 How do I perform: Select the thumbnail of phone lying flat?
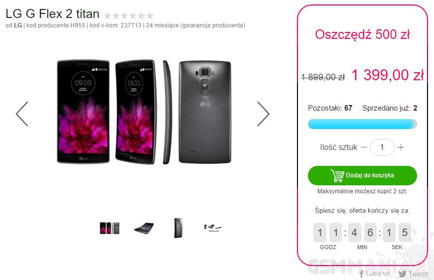pyautogui.click(x=144, y=228)
